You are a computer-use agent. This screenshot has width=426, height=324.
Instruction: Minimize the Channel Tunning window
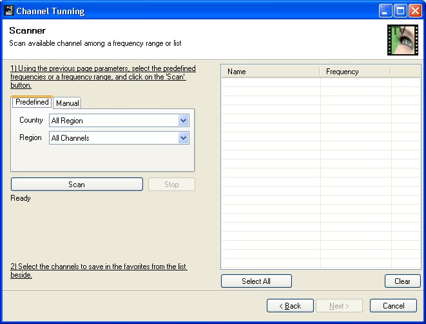pos(385,11)
